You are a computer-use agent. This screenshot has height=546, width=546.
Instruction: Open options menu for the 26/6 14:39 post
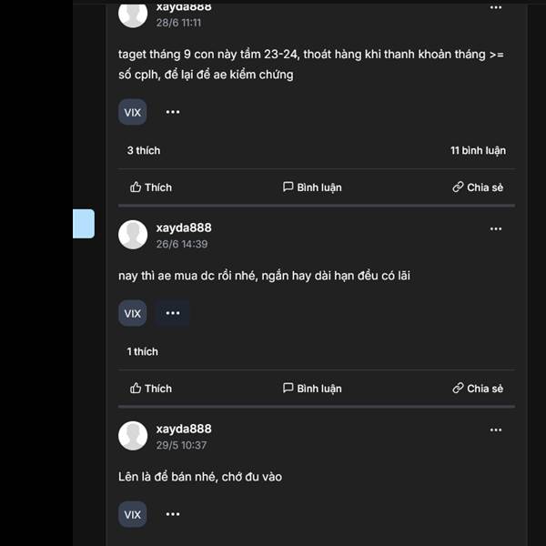496,228
